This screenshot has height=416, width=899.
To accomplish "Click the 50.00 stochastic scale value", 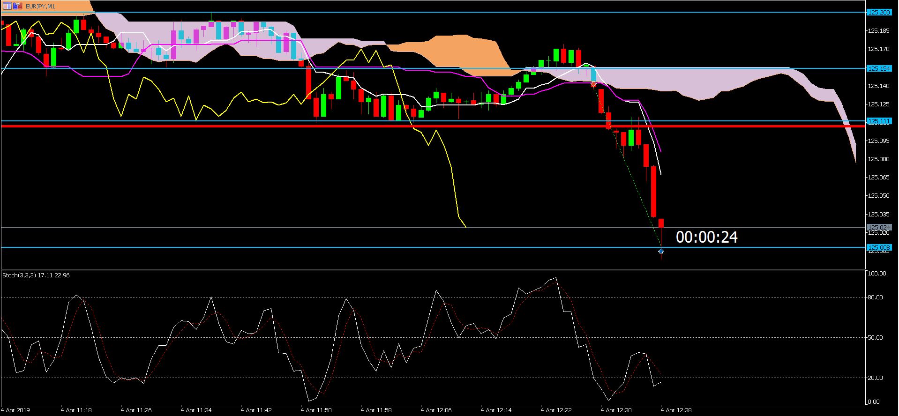I will (876, 337).
